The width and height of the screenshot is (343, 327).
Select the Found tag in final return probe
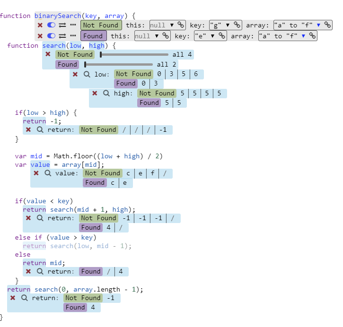[x=75, y=308]
